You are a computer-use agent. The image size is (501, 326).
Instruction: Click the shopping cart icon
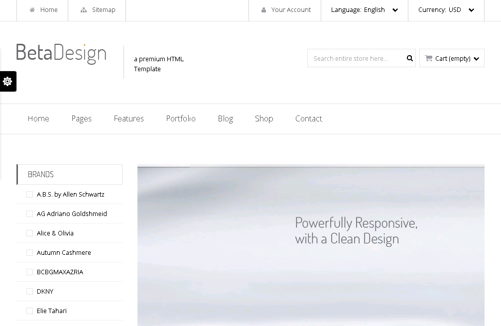(x=428, y=58)
